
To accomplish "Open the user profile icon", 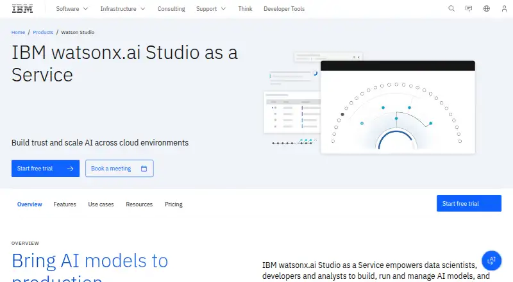I will pyautogui.click(x=504, y=9).
